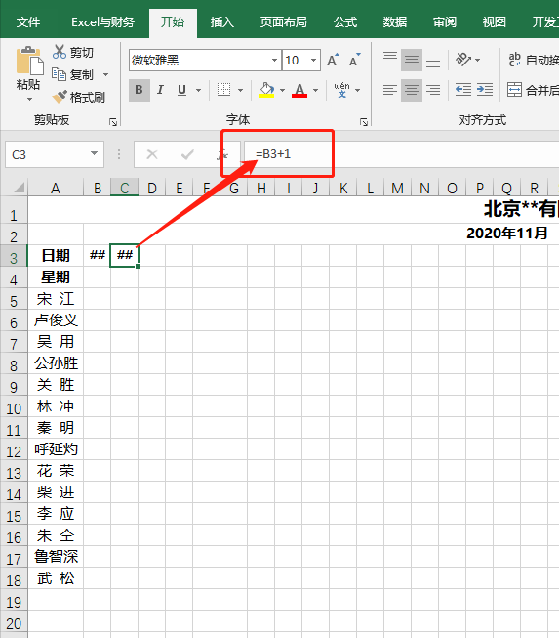The width and height of the screenshot is (559, 638).
Task: Expand borders options arrow
Action: coord(241,90)
